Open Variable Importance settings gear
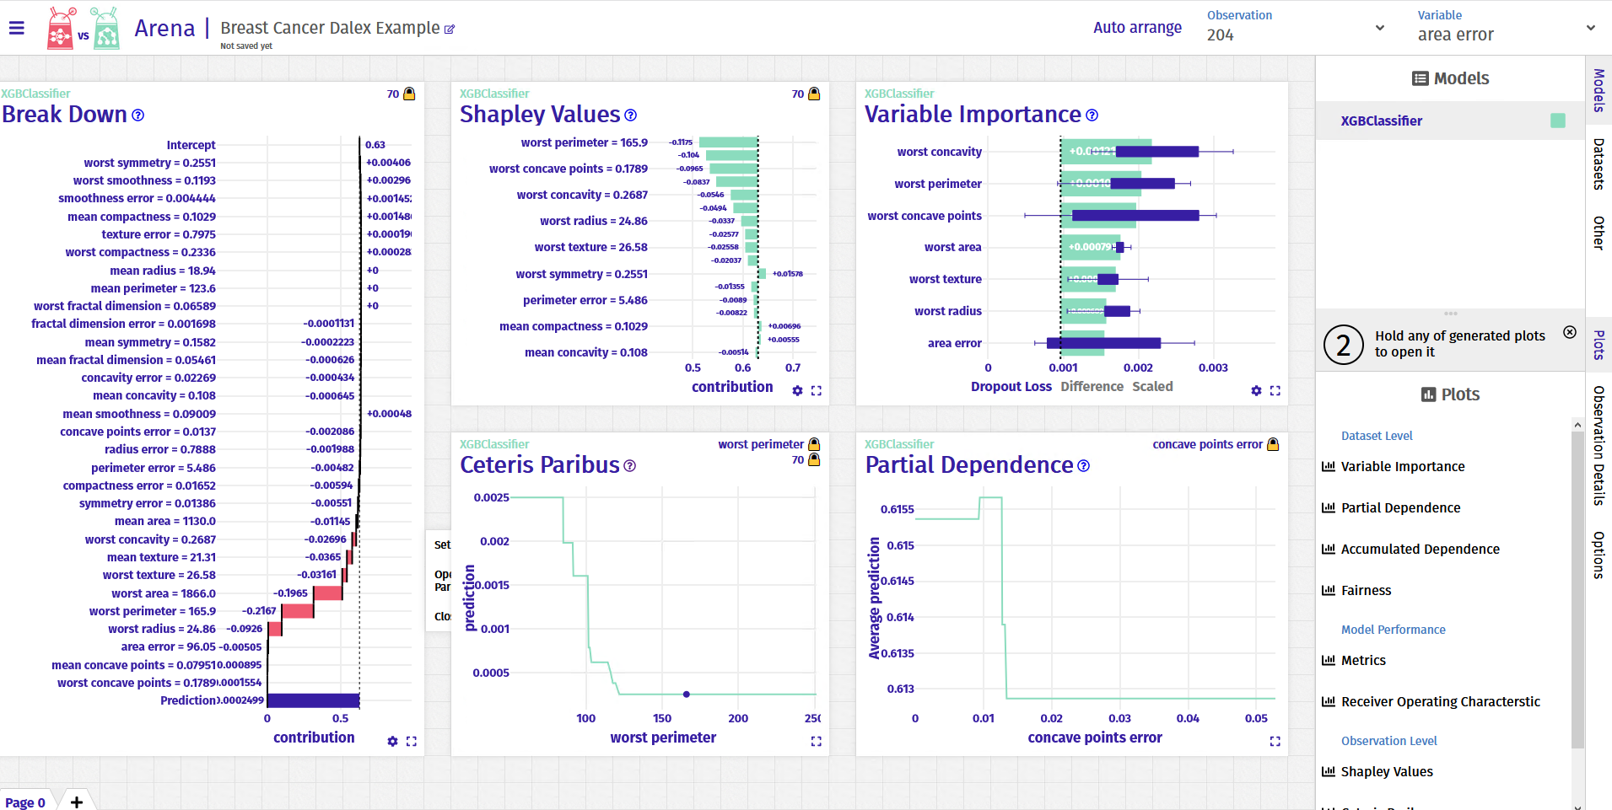 [1256, 391]
